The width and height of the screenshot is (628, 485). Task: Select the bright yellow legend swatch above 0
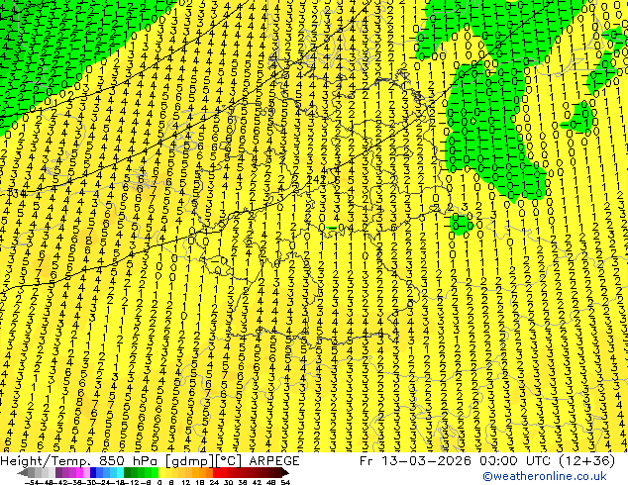[161, 472]
